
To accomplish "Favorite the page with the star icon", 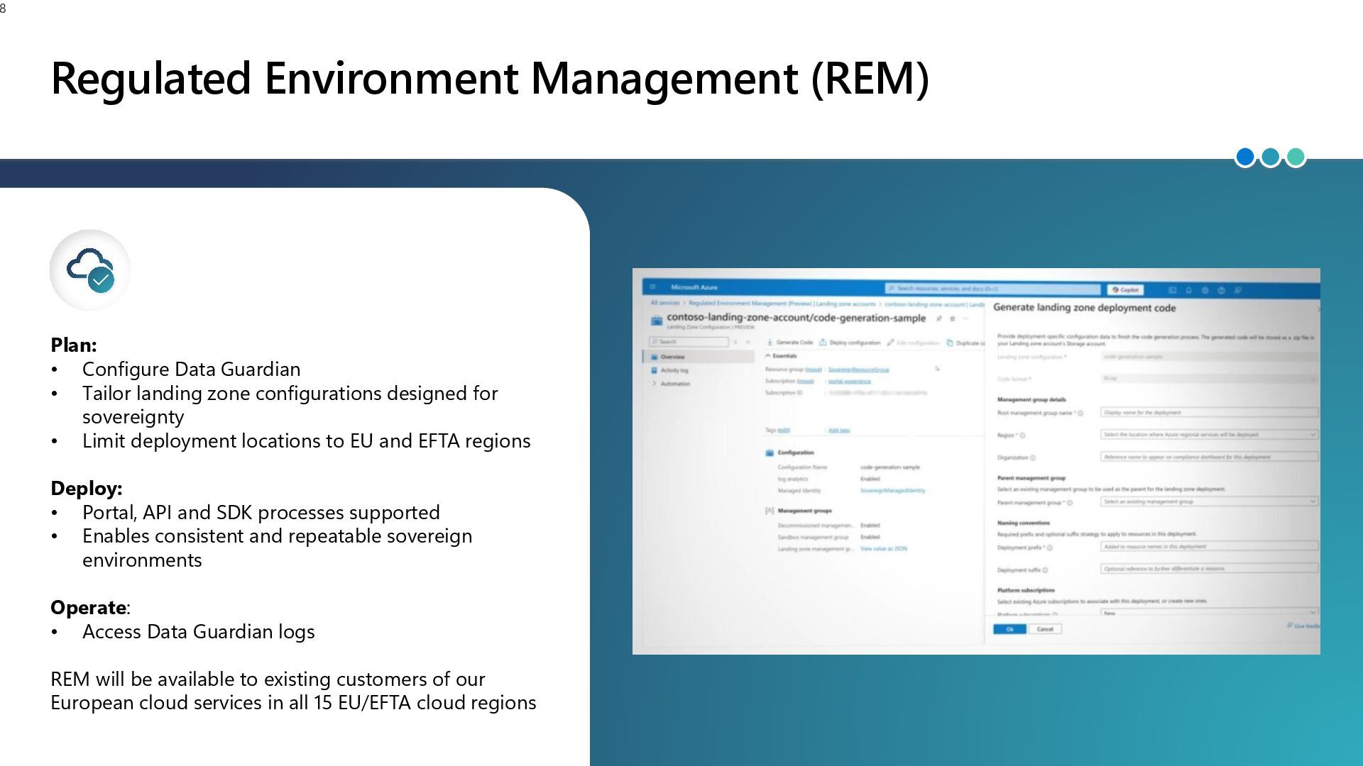I will (953, 318).
